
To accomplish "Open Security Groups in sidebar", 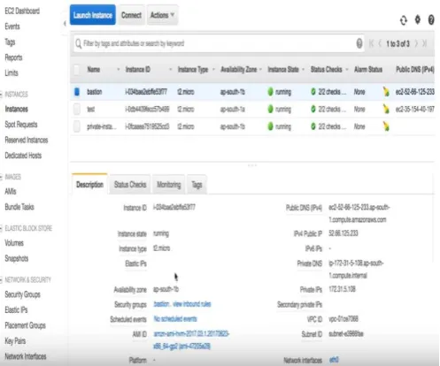I will (22, 294).
